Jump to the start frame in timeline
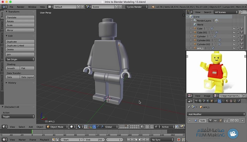247x142 pixels. pyautogui.click(x=128, y=139)
